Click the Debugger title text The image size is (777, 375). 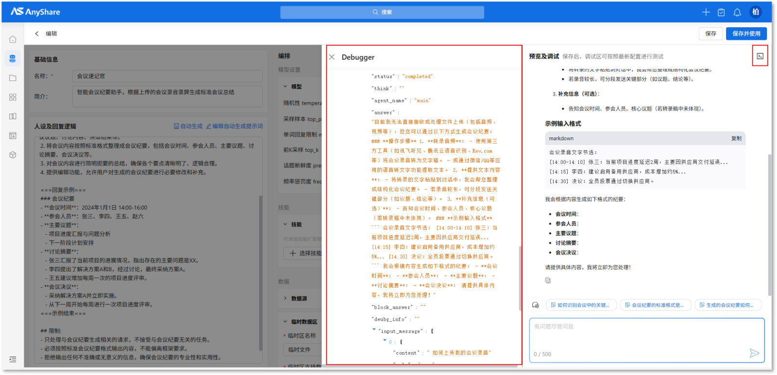point(358,57)
